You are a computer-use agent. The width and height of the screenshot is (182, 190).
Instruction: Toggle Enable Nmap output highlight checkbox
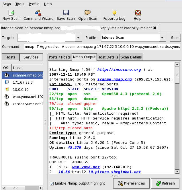click(52, 183)
